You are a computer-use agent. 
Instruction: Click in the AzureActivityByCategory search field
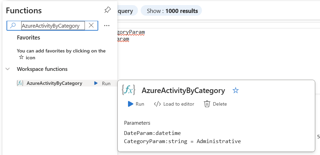[53, 26]
